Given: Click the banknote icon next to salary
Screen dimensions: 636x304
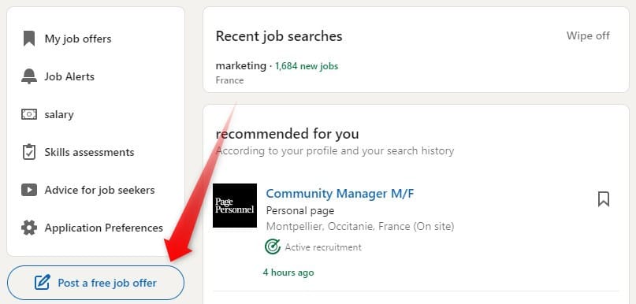Looking at the screenshot, I should (x=29, y=114).
